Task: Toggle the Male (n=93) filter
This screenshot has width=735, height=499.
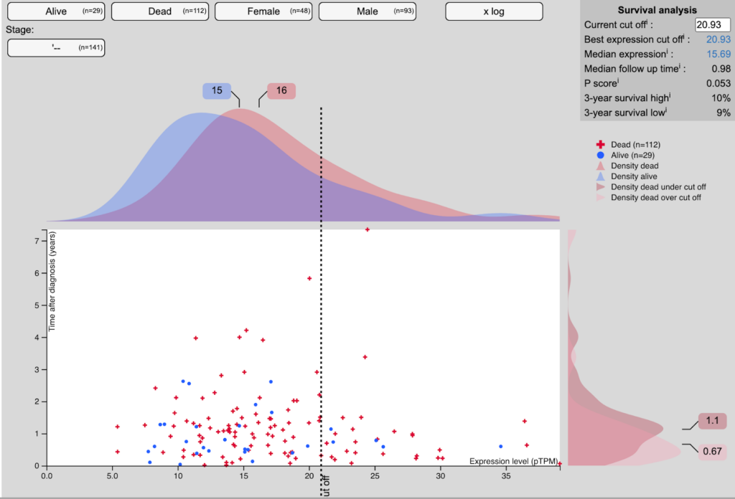Action: pos(367,11)
